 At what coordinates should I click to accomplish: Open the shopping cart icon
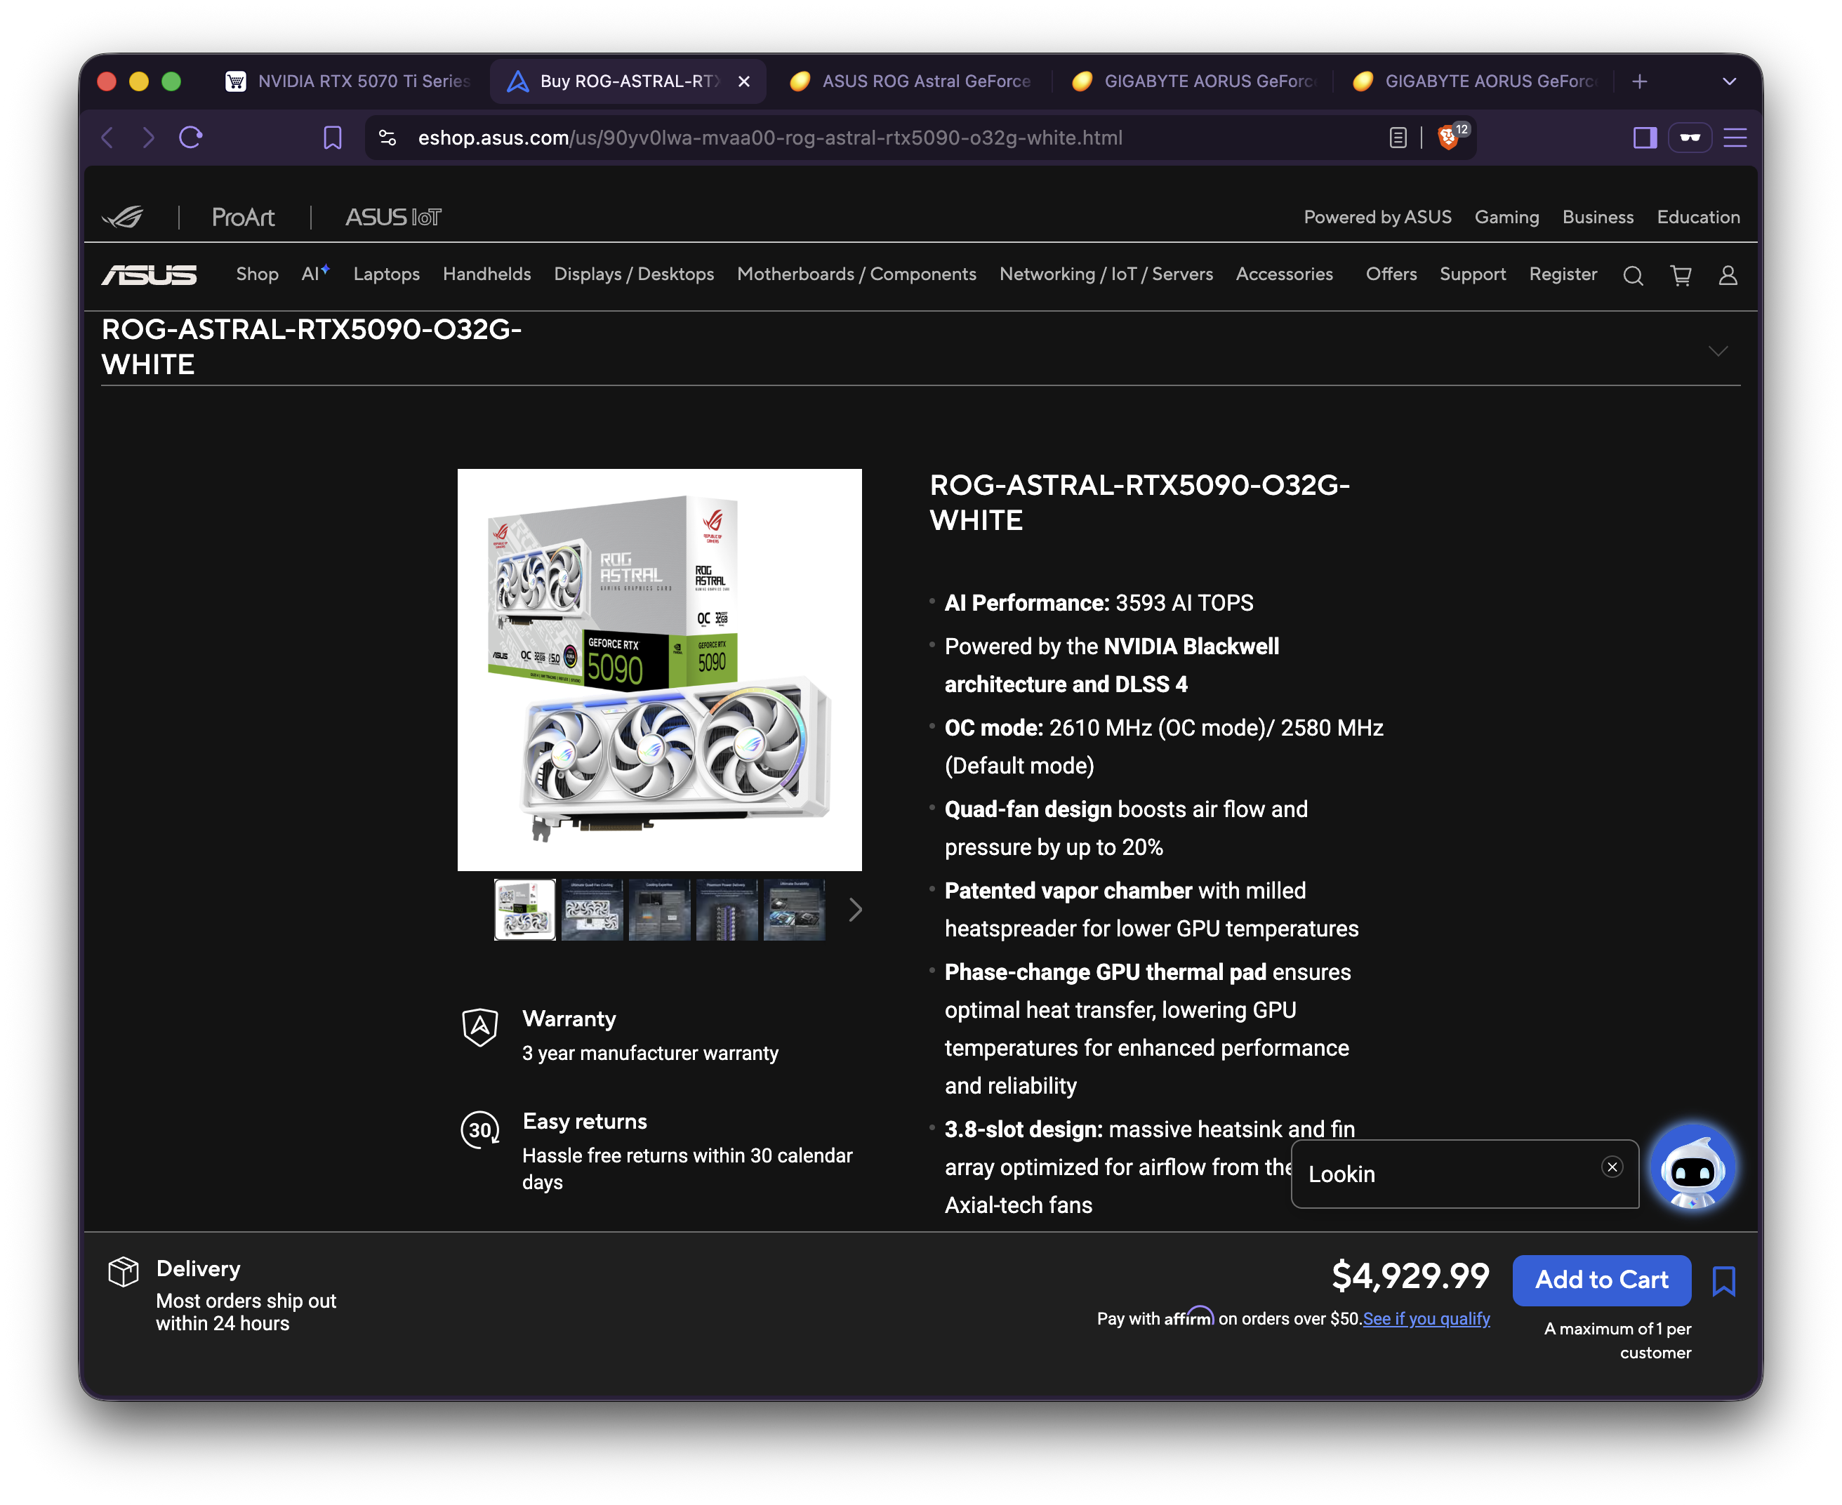click(1681, 276)
